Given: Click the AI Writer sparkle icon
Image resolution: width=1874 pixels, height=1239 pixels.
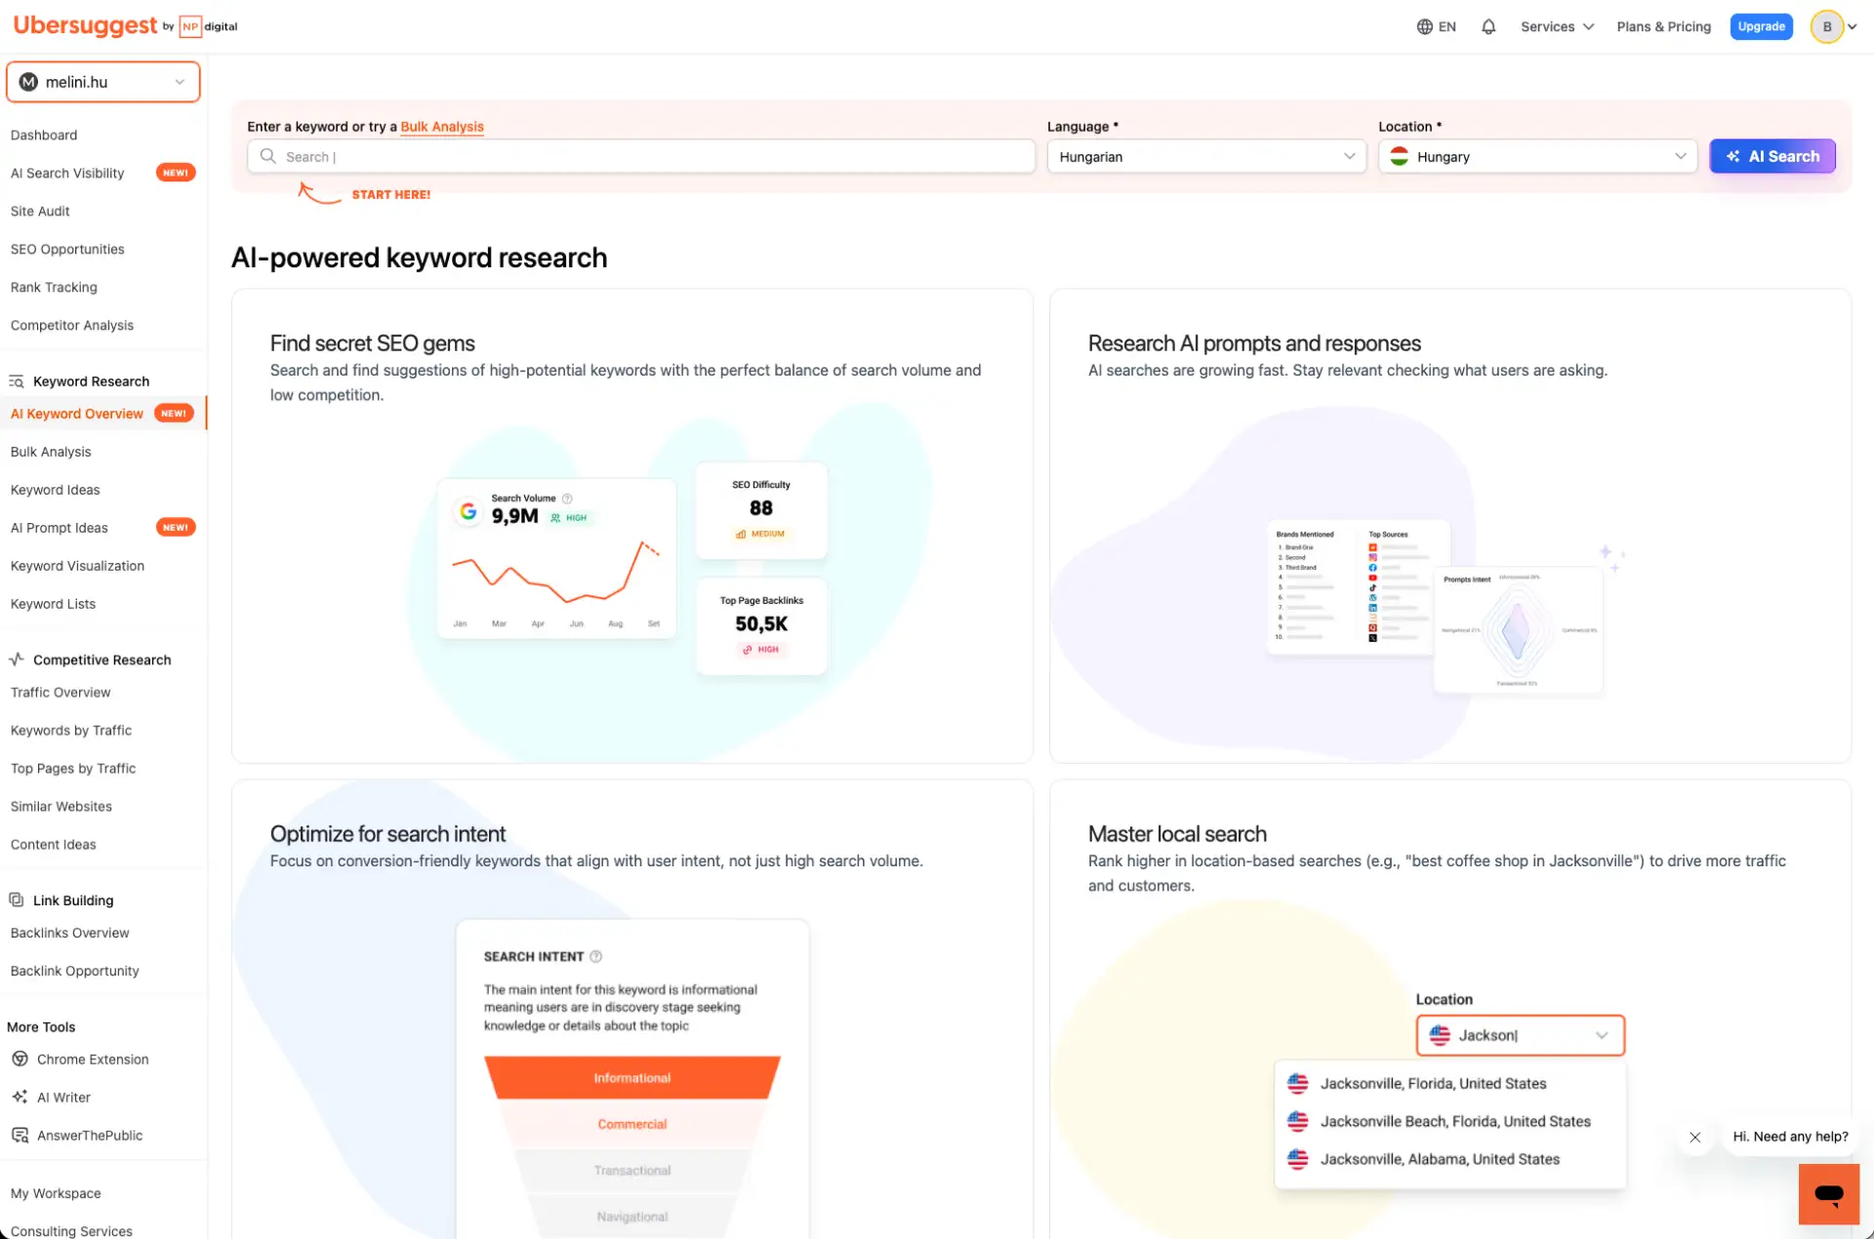Looking at the screenshot, I should pyautogui.click(x=20, y=1098).
